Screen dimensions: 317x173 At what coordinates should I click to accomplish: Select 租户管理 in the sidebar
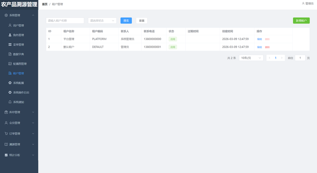[x=18, y=73]
